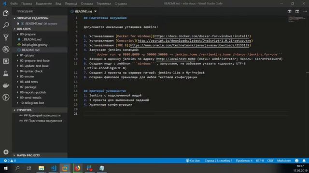Follow the oscript.io download link

coord(194,41)
